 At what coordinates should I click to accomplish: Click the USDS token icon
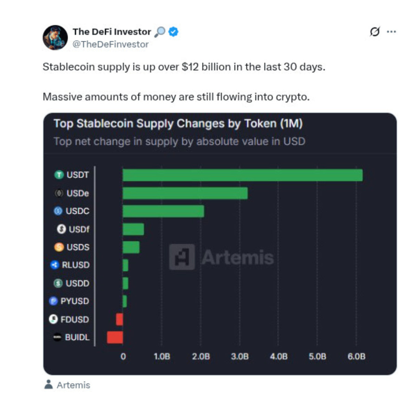[x=59, y=247]
